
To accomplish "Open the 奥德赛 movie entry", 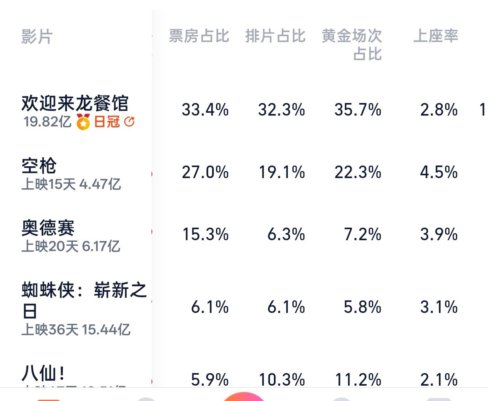I will (x=48, y=228).
